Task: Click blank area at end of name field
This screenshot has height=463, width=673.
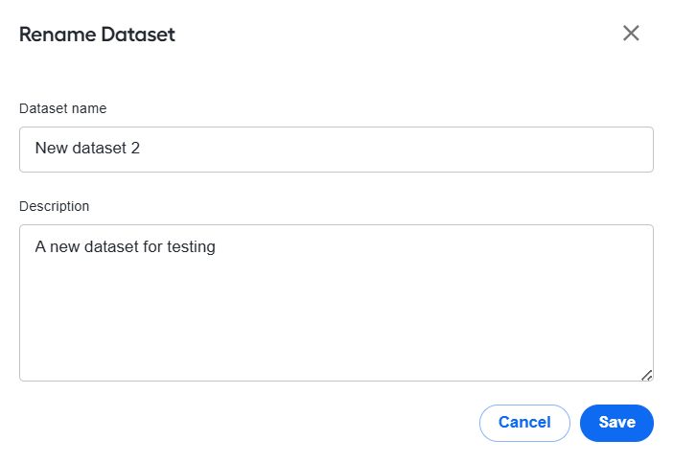Action: tap(395, 150)
